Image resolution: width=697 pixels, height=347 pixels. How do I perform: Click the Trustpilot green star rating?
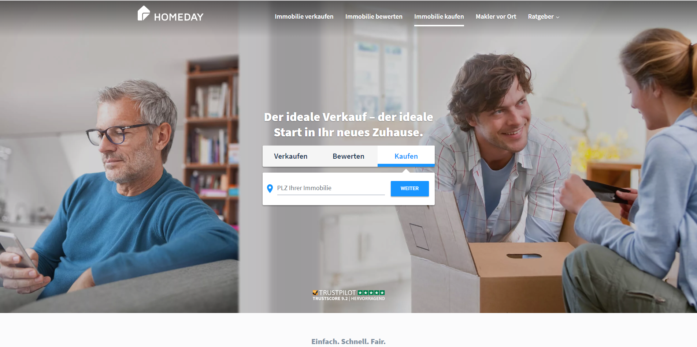coord(371,293)
